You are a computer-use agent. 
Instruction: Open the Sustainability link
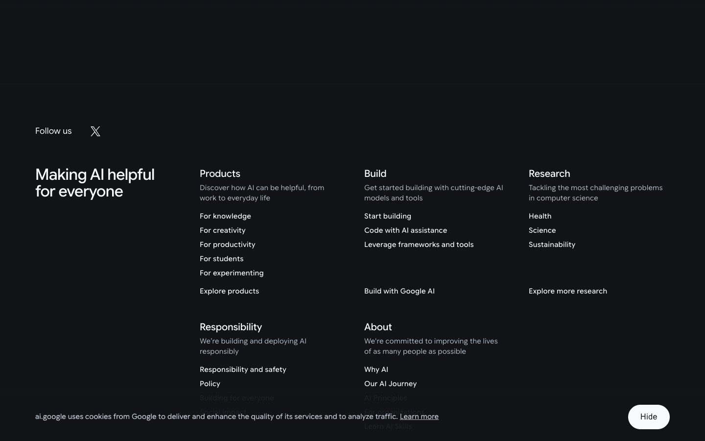(x=552, y=245)
